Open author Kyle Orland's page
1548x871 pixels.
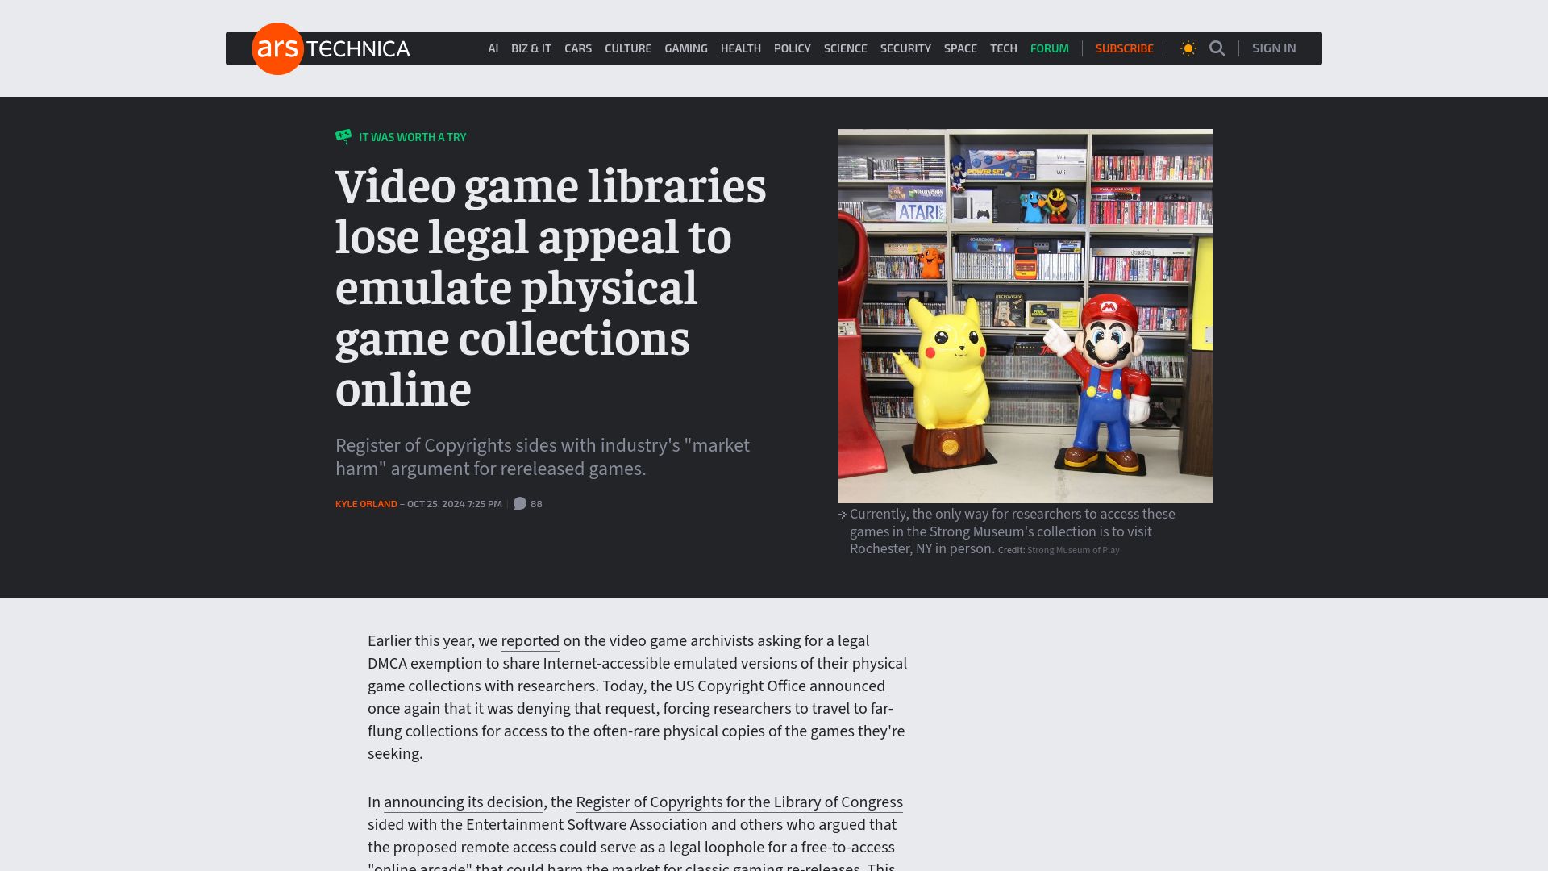pos(366,504)
